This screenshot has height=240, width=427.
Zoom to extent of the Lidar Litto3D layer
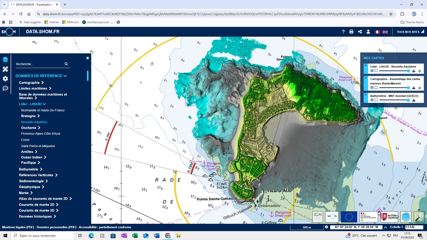coord(376,71)
